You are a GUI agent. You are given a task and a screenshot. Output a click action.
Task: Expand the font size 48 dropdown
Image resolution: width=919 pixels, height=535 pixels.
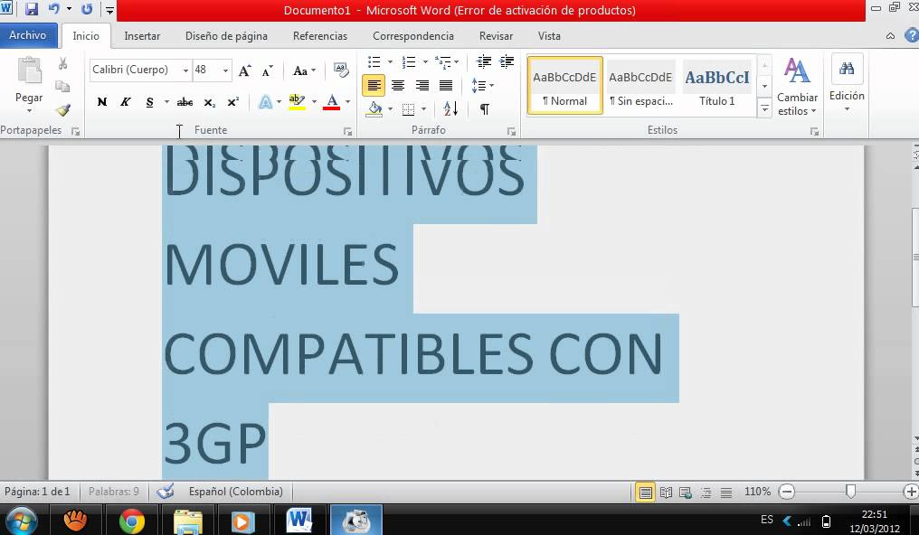click(225, 70)
